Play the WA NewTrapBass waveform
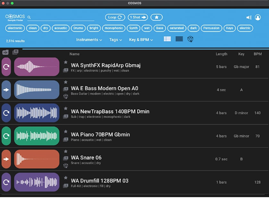 point(37,113)
